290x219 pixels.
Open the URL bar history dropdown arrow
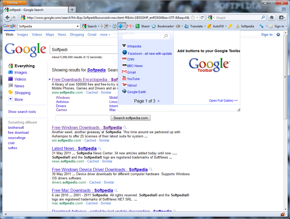(x=197, y=17)
